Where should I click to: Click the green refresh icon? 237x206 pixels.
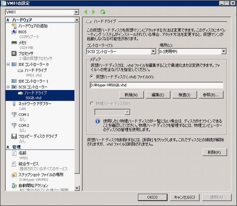point(103,12)
